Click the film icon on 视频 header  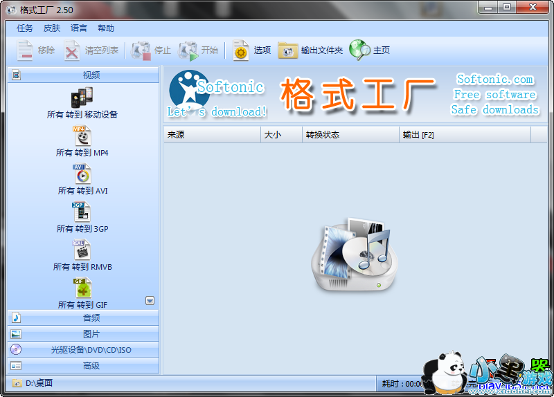point(16,75)
